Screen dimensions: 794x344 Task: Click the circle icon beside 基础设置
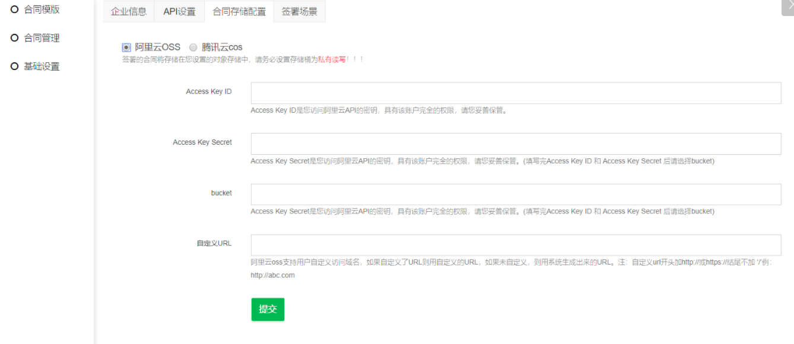tap(15, 66)
